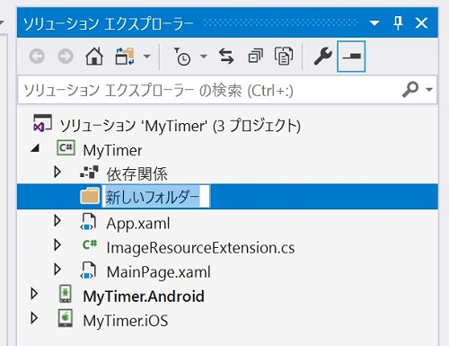Screen dimensions: 449x346
Task: Expand the ImageResourceExtension.cs node
Action: (57, 245)
